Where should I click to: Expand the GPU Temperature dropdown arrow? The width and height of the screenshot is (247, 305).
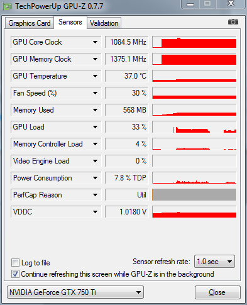tap(96, 76)
